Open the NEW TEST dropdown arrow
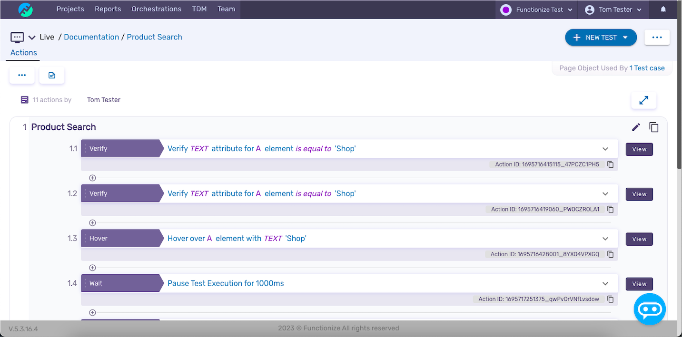682x337 pixels. (625, 38)
